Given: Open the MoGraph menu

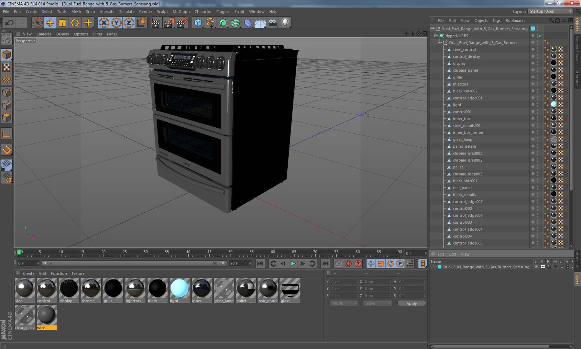Looking at the screenshot, I should click(x=181, y=11).
